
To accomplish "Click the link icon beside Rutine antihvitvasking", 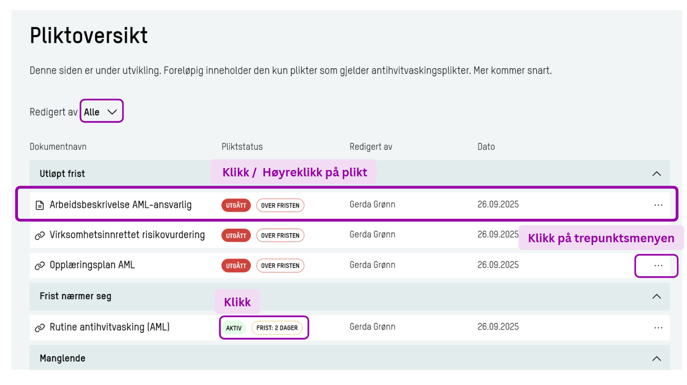I will [x=40, y=327].
